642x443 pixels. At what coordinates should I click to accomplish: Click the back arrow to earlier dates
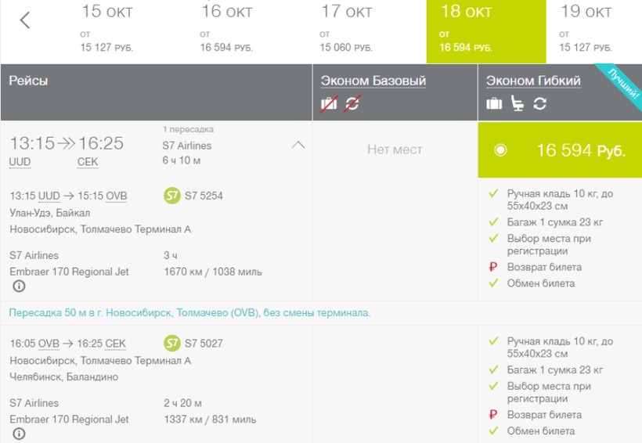pos(25,21)
